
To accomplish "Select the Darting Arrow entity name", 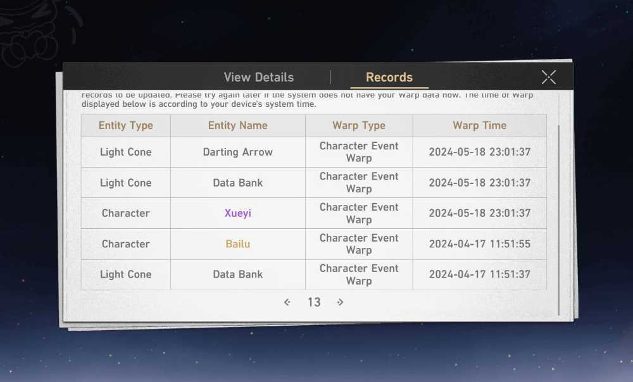I will point(238,152).
